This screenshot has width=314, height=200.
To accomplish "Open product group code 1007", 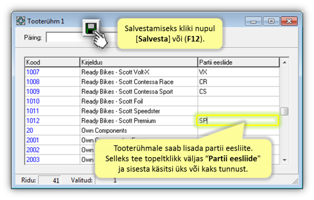I will [33, 72].
